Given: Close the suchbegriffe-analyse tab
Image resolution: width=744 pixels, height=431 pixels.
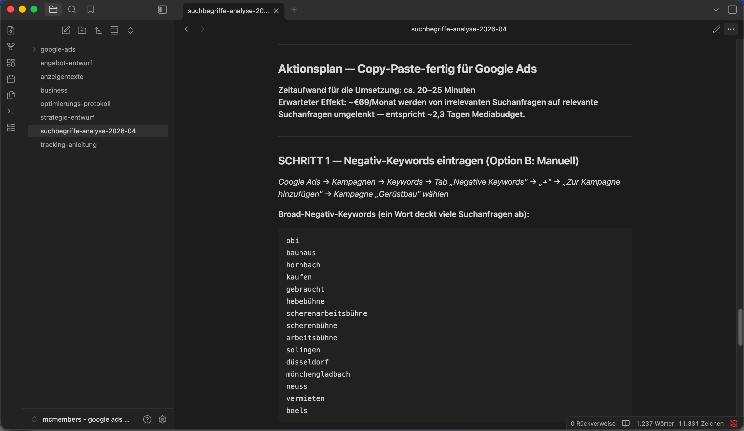Looking at the screenshot, I should pyautogui.click(x=276, y=11).
